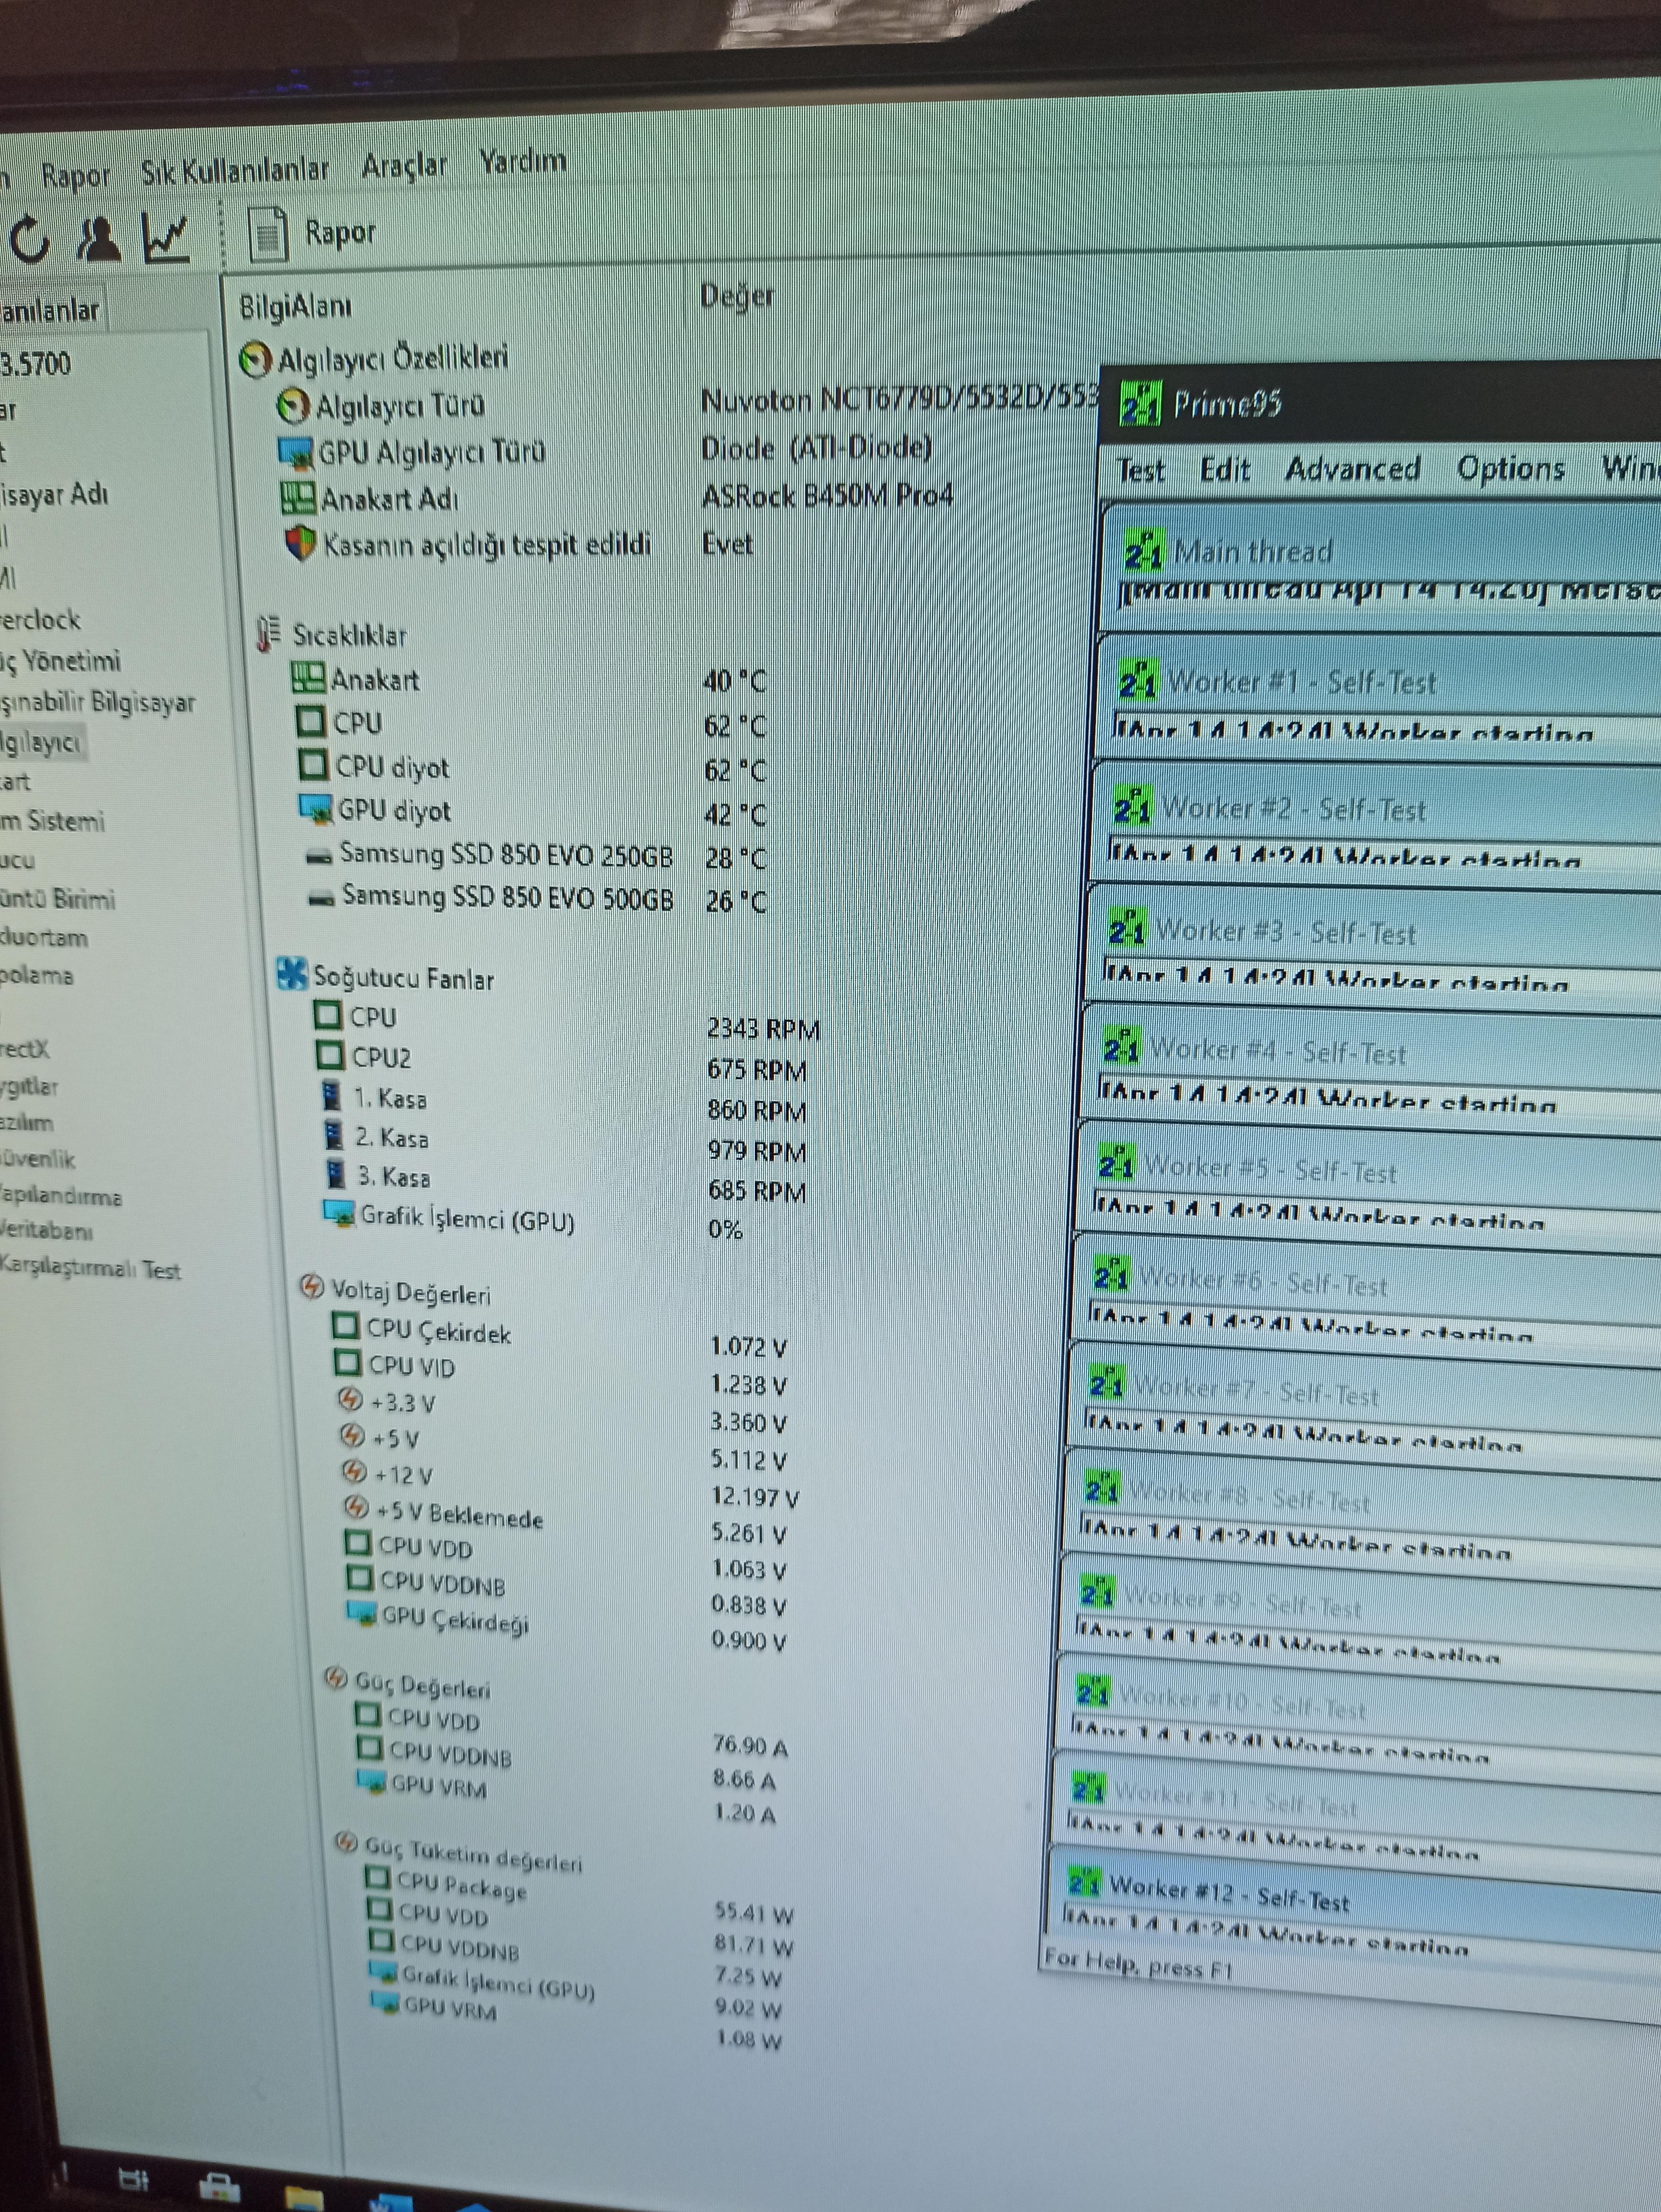Click the GPU Çekirdeği voltage row
Screen dimensions: 1661x2212
pyautogui.click(x=566, y=1628)
